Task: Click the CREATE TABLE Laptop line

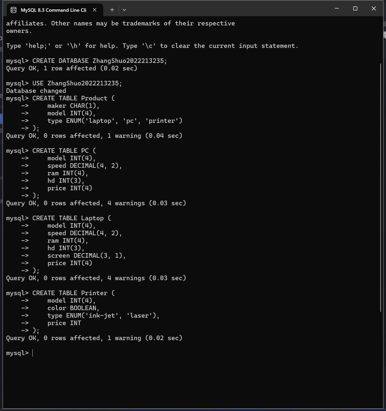Action: click(x=59, y=218)
